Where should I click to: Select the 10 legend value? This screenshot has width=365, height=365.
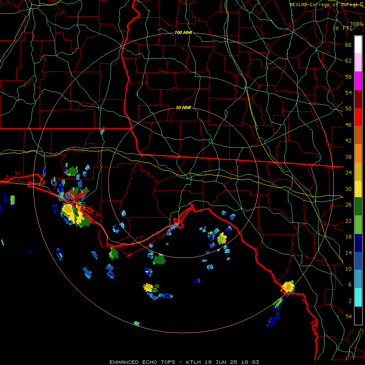[348, 269]
